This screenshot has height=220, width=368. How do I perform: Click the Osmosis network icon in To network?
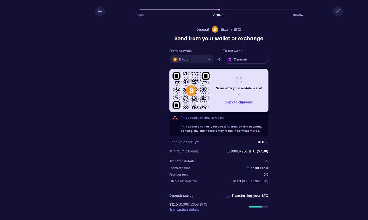(x=229, y=59)
